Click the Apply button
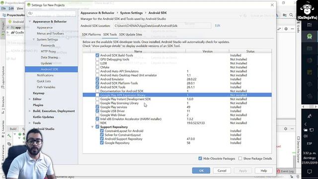The width and height of the screenshot is (318, 179). click(x=243, y=171)
